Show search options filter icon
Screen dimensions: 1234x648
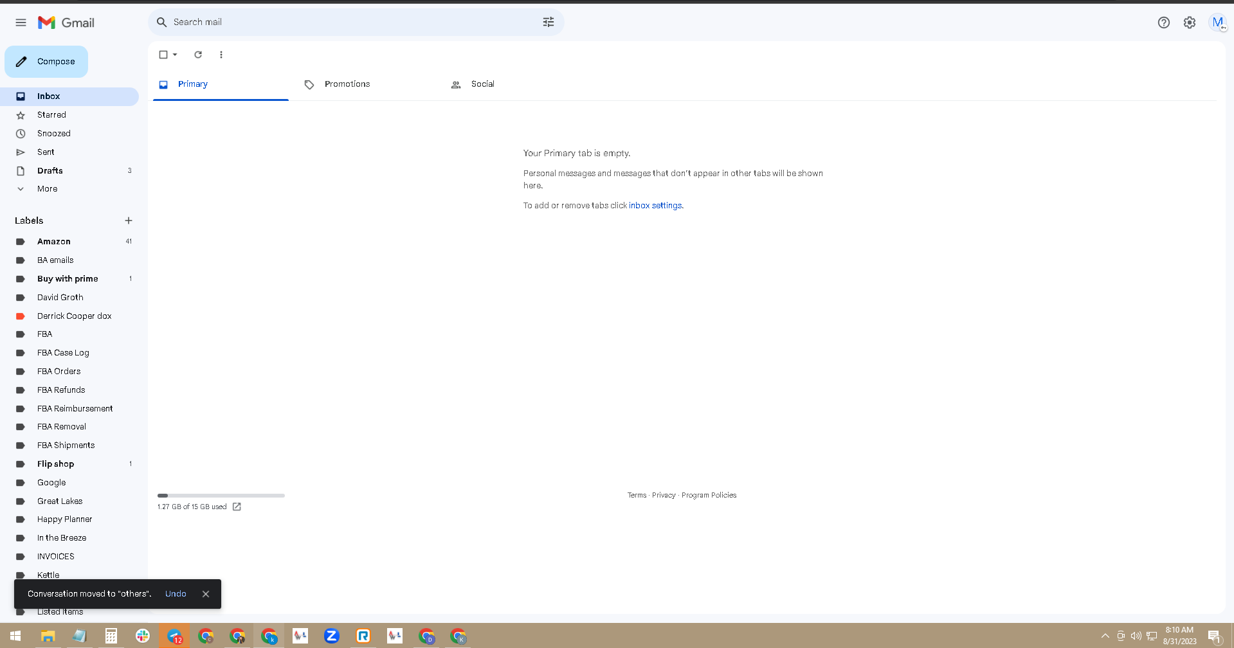[549, 22]
